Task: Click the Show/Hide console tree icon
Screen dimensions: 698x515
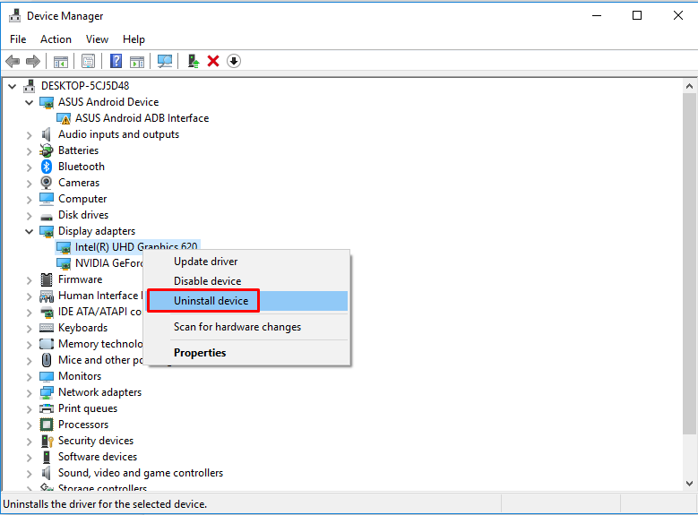Action: [61, 61]
